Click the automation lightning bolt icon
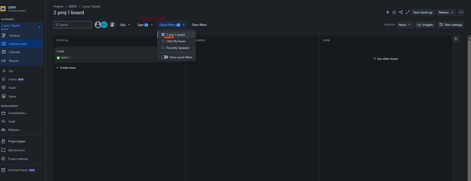 388,12
